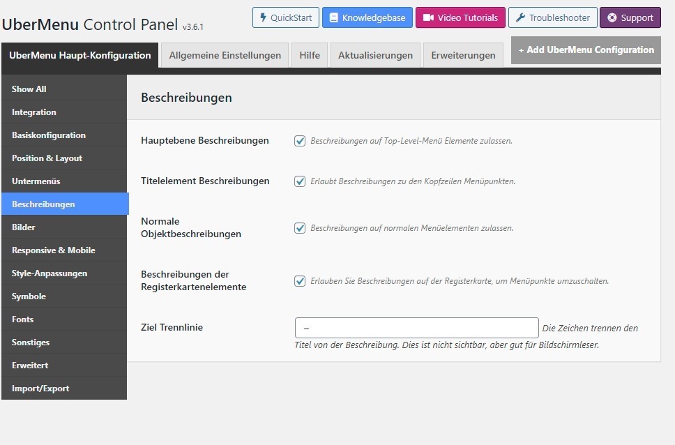Open Untermenüs settings

point(64,181)
